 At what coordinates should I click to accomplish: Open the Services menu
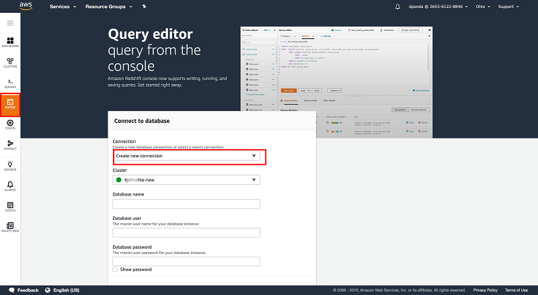(62, 7)
